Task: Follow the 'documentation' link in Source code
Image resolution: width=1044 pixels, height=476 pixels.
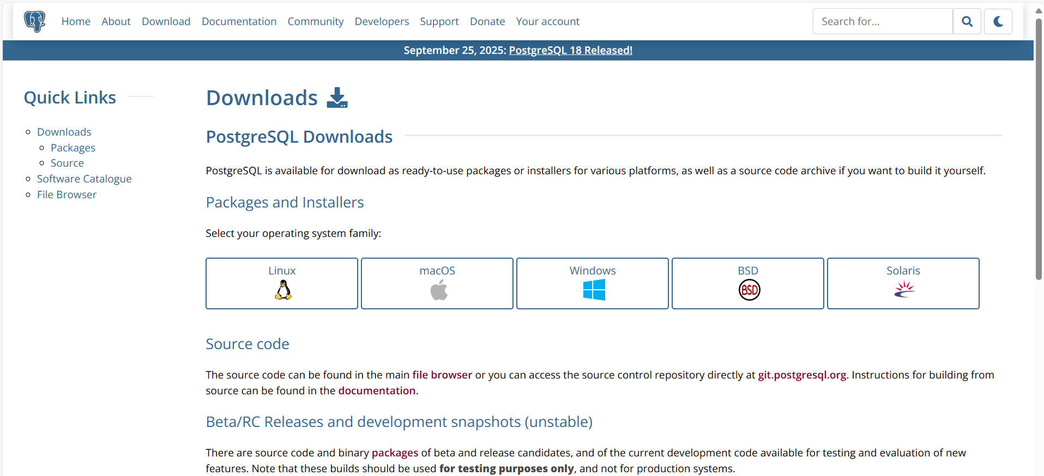Action: [x=377, y=390]
